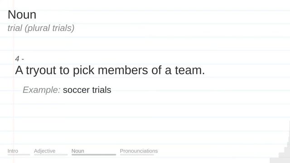The image size is (290, 163).
Task: Click progress bar under Intro
Action: (19, 155)
